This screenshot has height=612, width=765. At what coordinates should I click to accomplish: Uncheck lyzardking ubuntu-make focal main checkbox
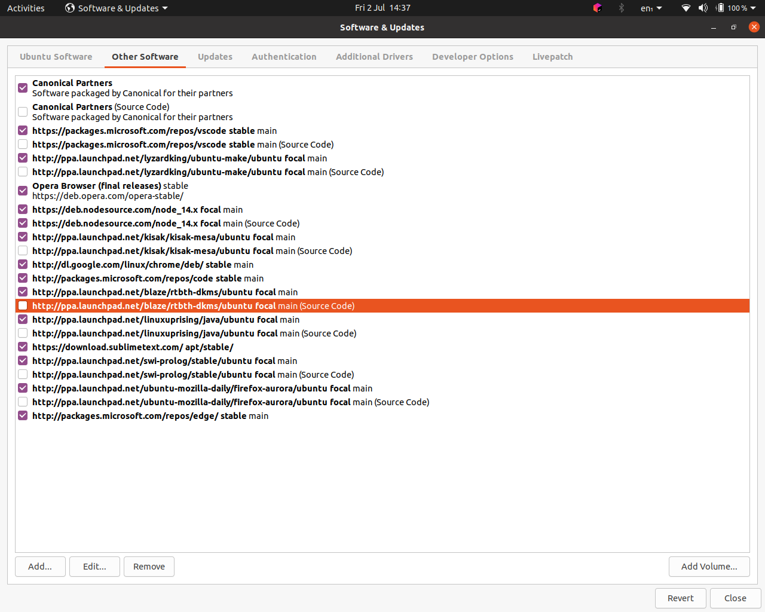23,158
